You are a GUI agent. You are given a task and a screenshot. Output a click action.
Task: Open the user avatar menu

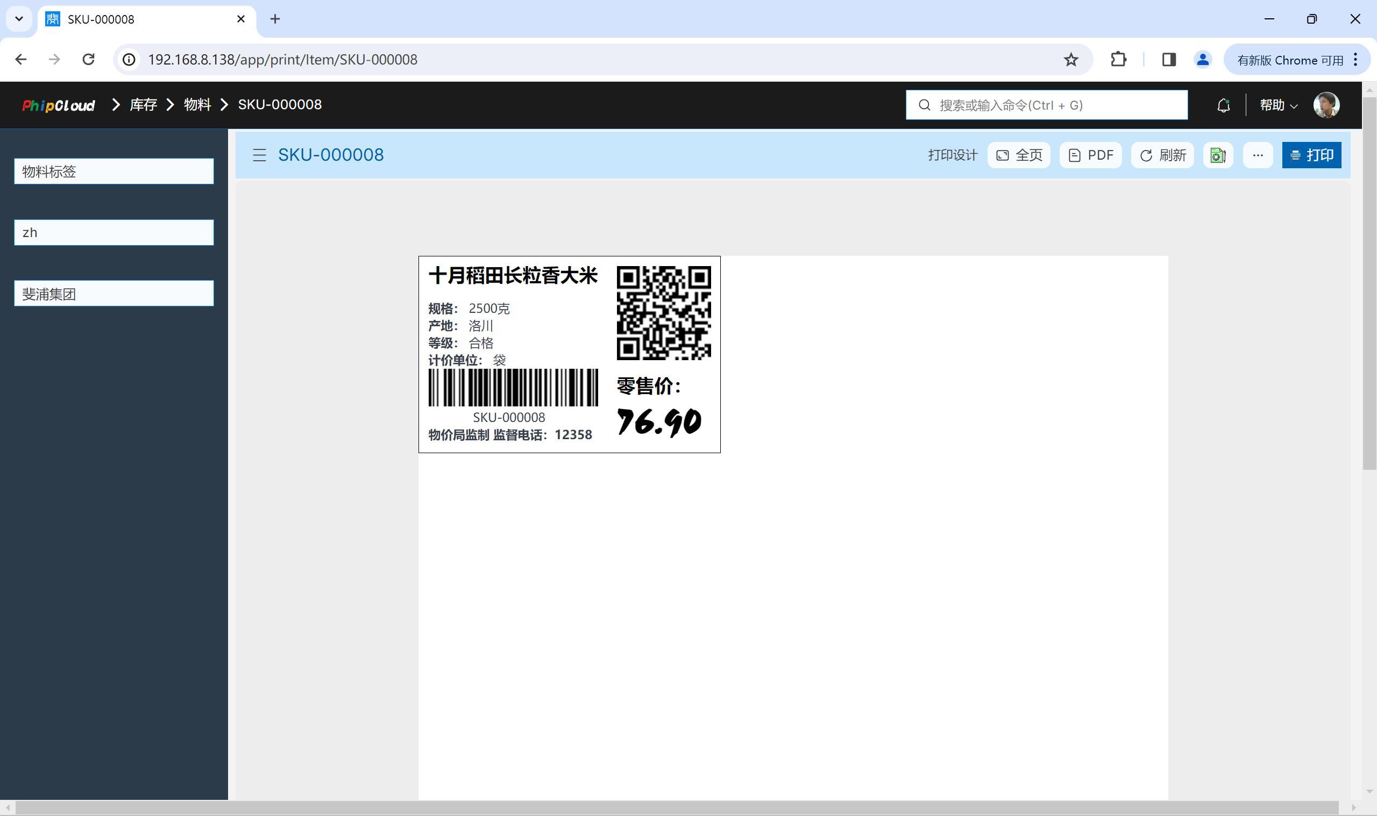pos(1326,105)
